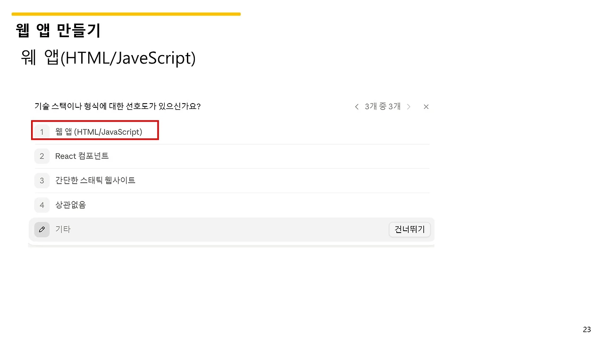Click the pencil edit icon beside 기타
The image size is (604, 339).
click(42, 229)
